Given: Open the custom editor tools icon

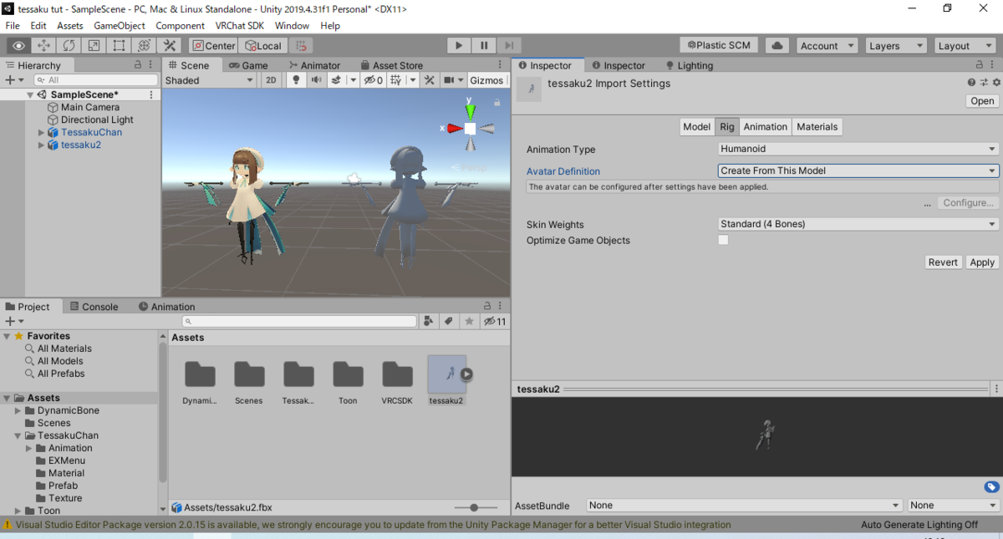Looking at the screenshot, I should pyautogui.click(x=169, y=46).
